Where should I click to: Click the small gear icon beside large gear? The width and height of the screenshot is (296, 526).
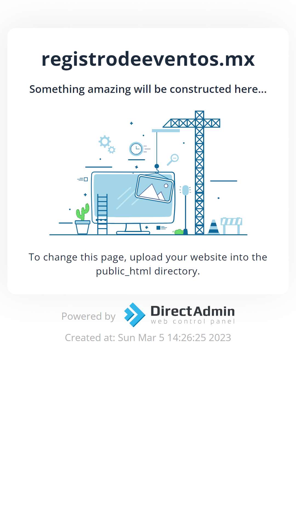112,150
